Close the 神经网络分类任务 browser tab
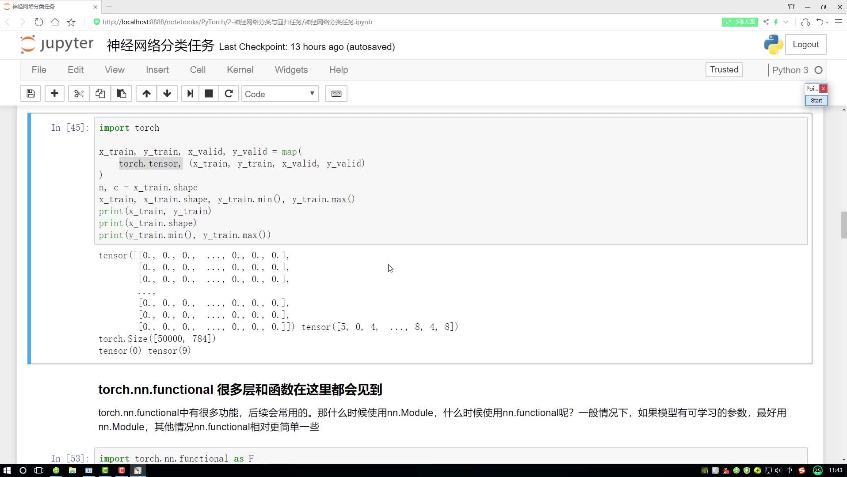 (95, 7)
